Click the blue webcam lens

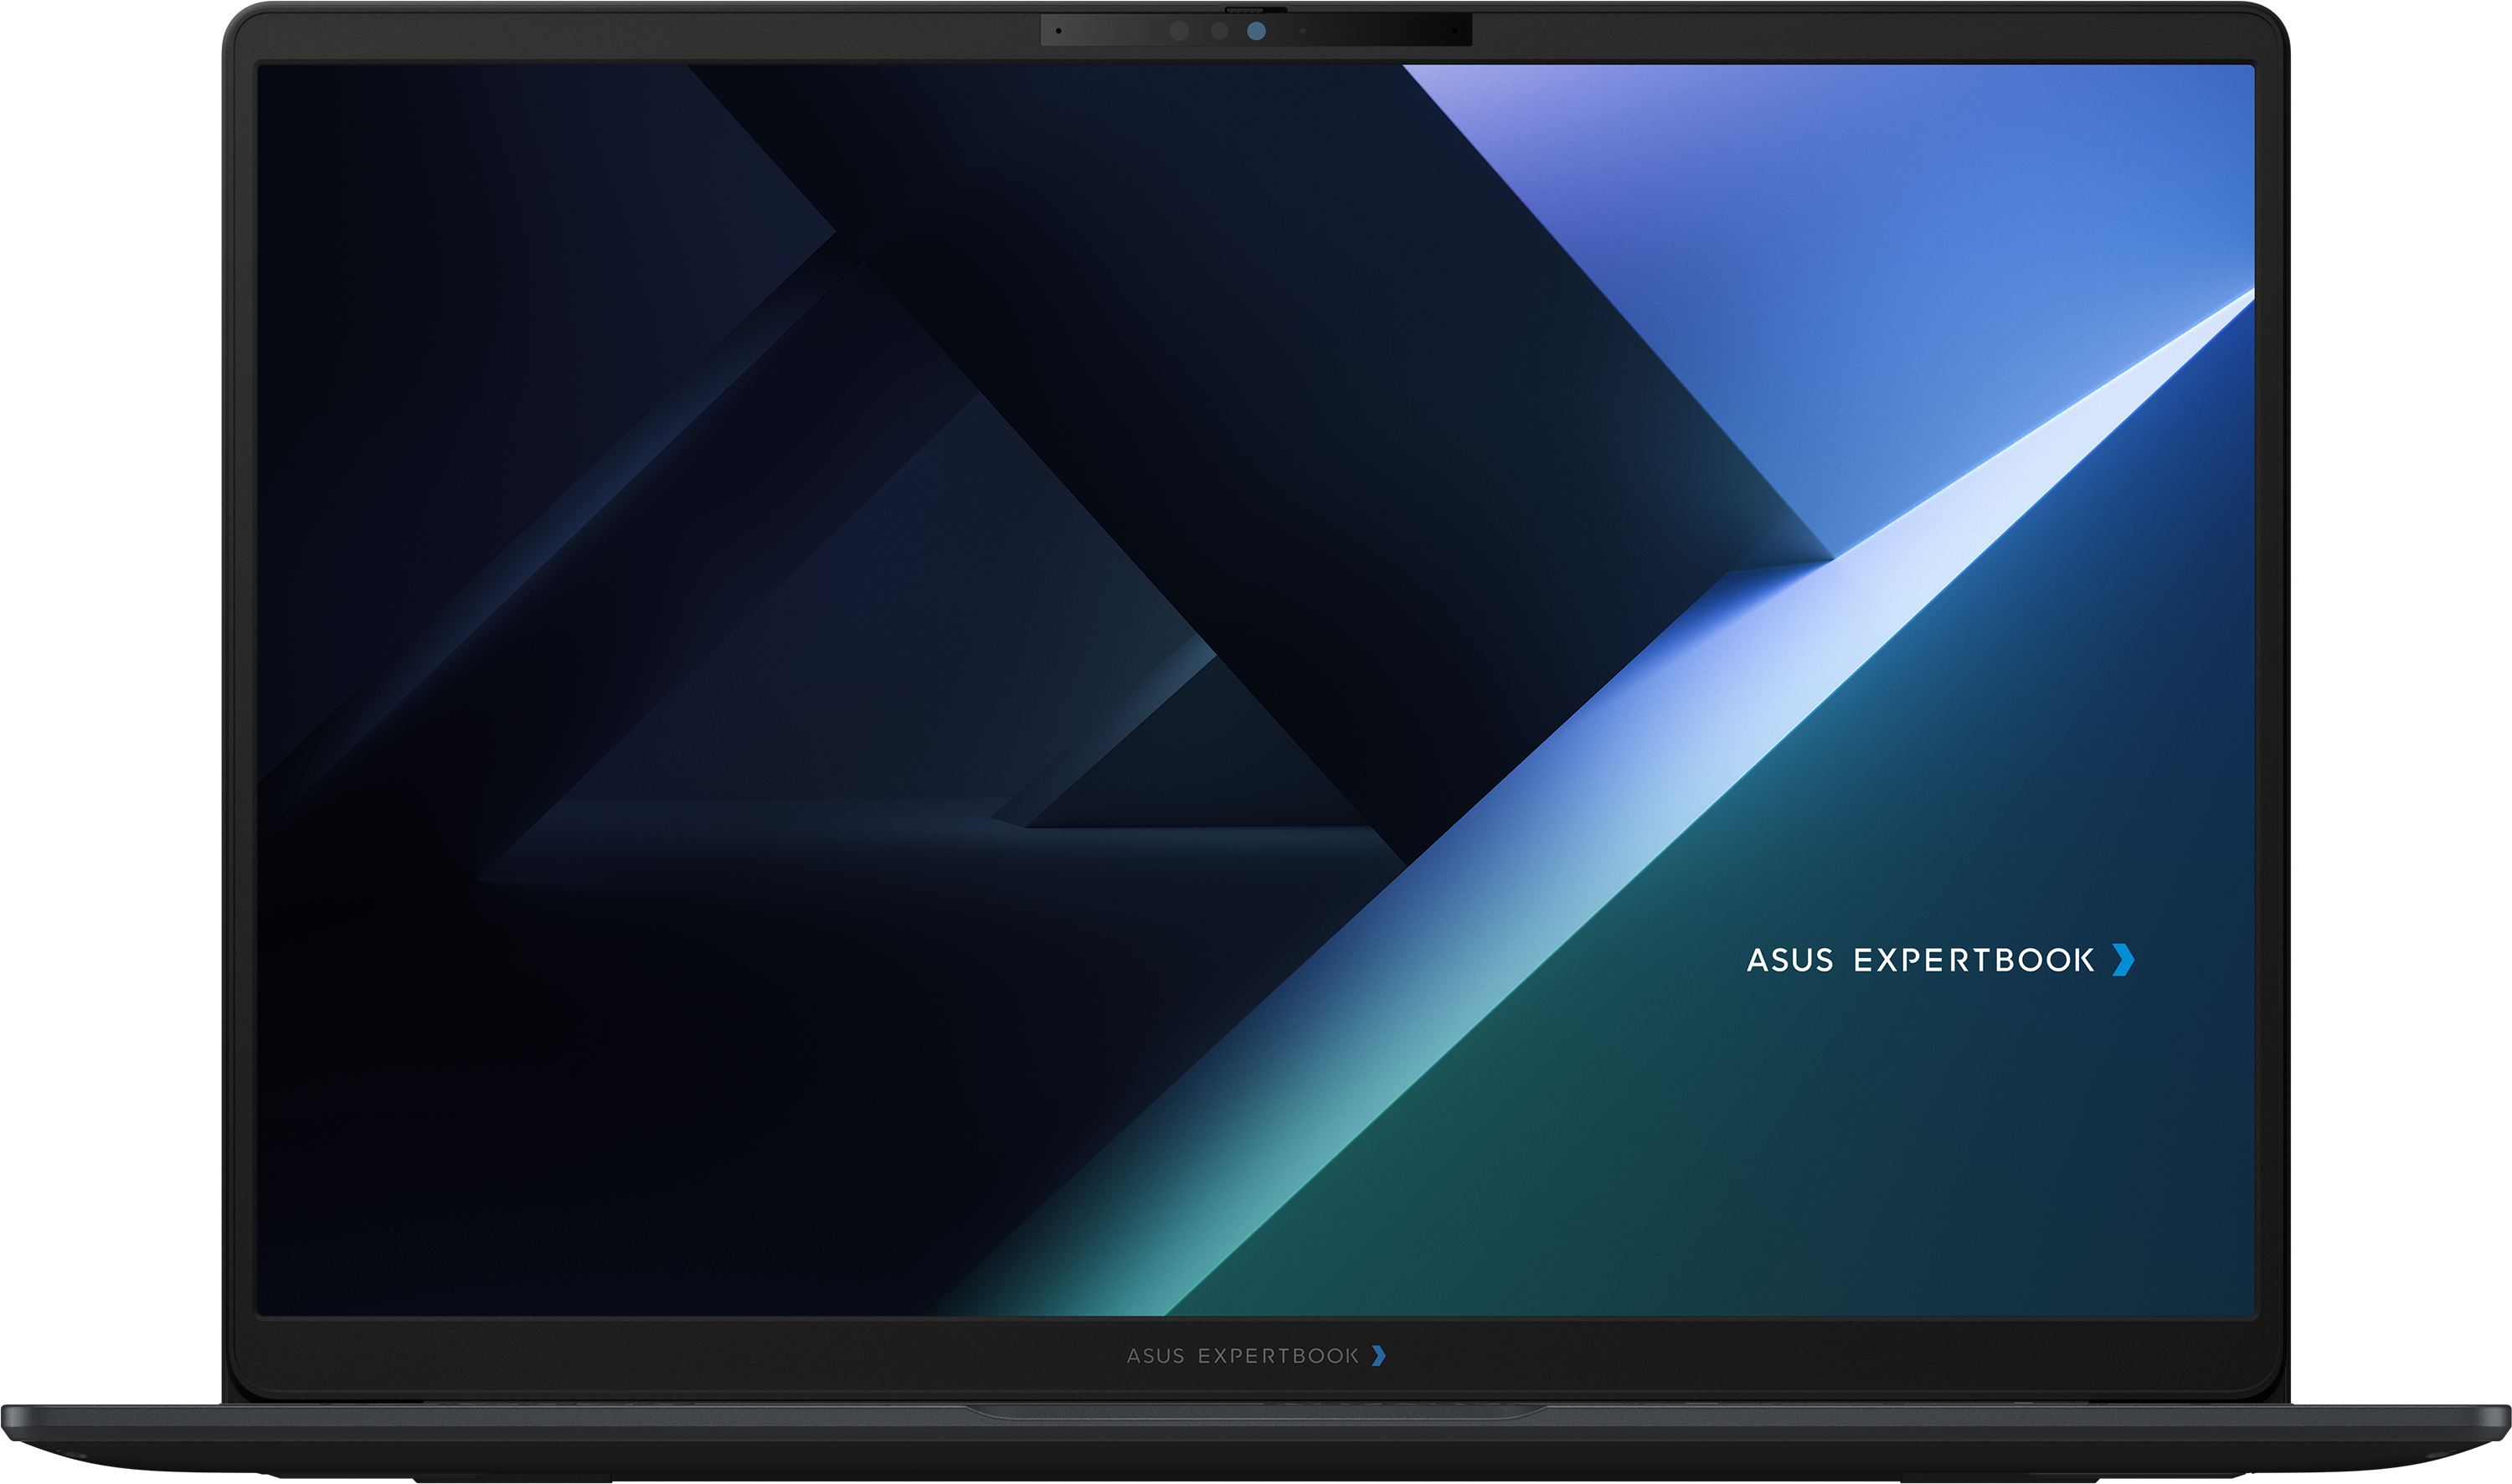coord(1257,31)
